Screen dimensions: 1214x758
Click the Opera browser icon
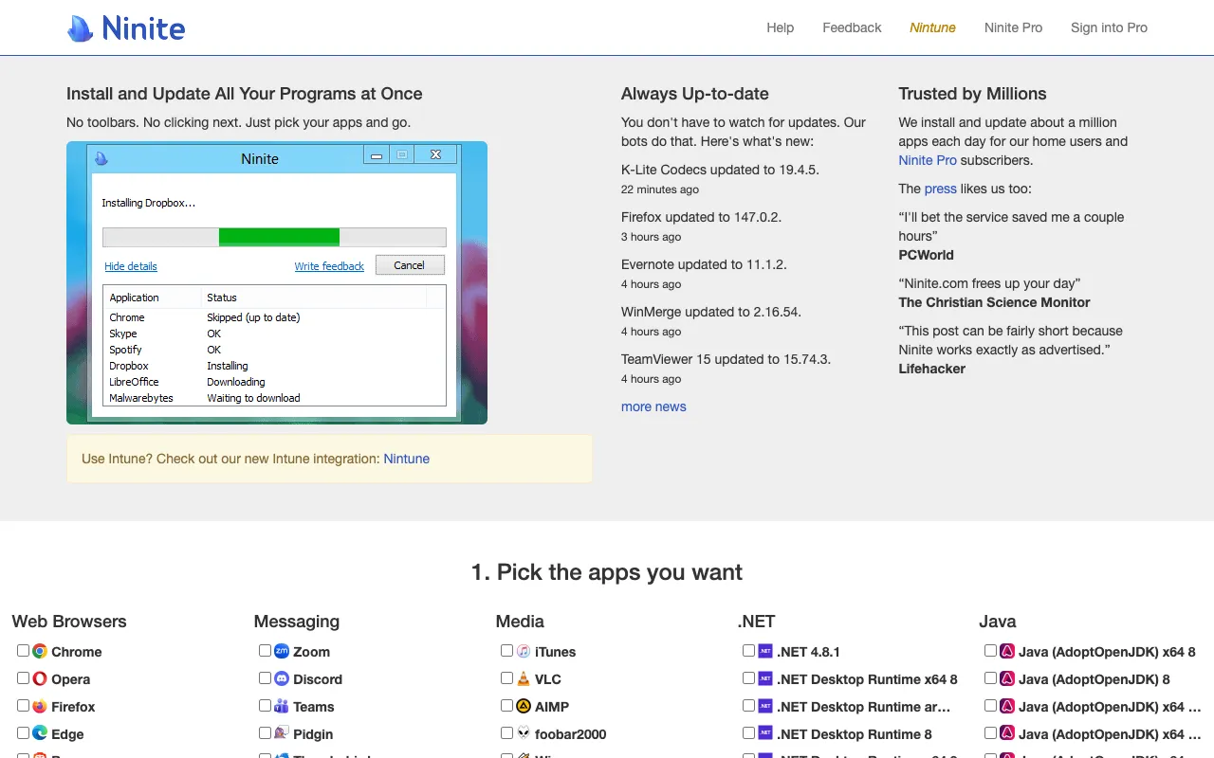(x=40, y=679)
